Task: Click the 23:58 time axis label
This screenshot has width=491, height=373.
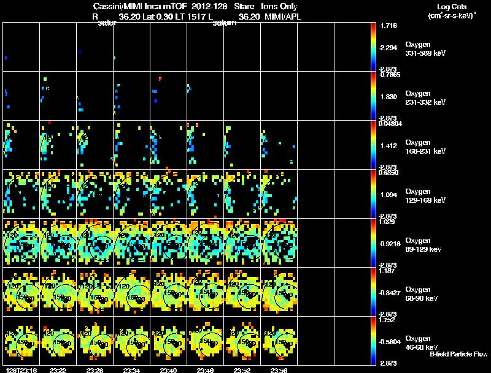Action: pyautogui.click(x=279, y=370)
